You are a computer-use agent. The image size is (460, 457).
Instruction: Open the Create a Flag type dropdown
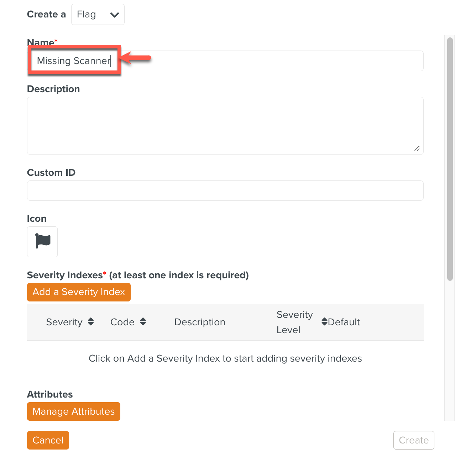coord(98,15)
